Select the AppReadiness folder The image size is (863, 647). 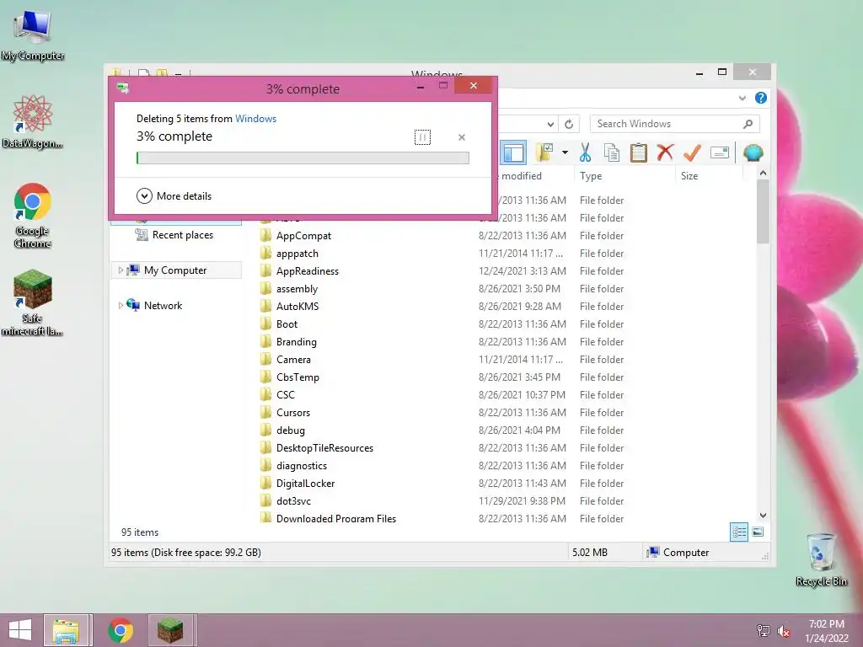(x=307, y=270)
